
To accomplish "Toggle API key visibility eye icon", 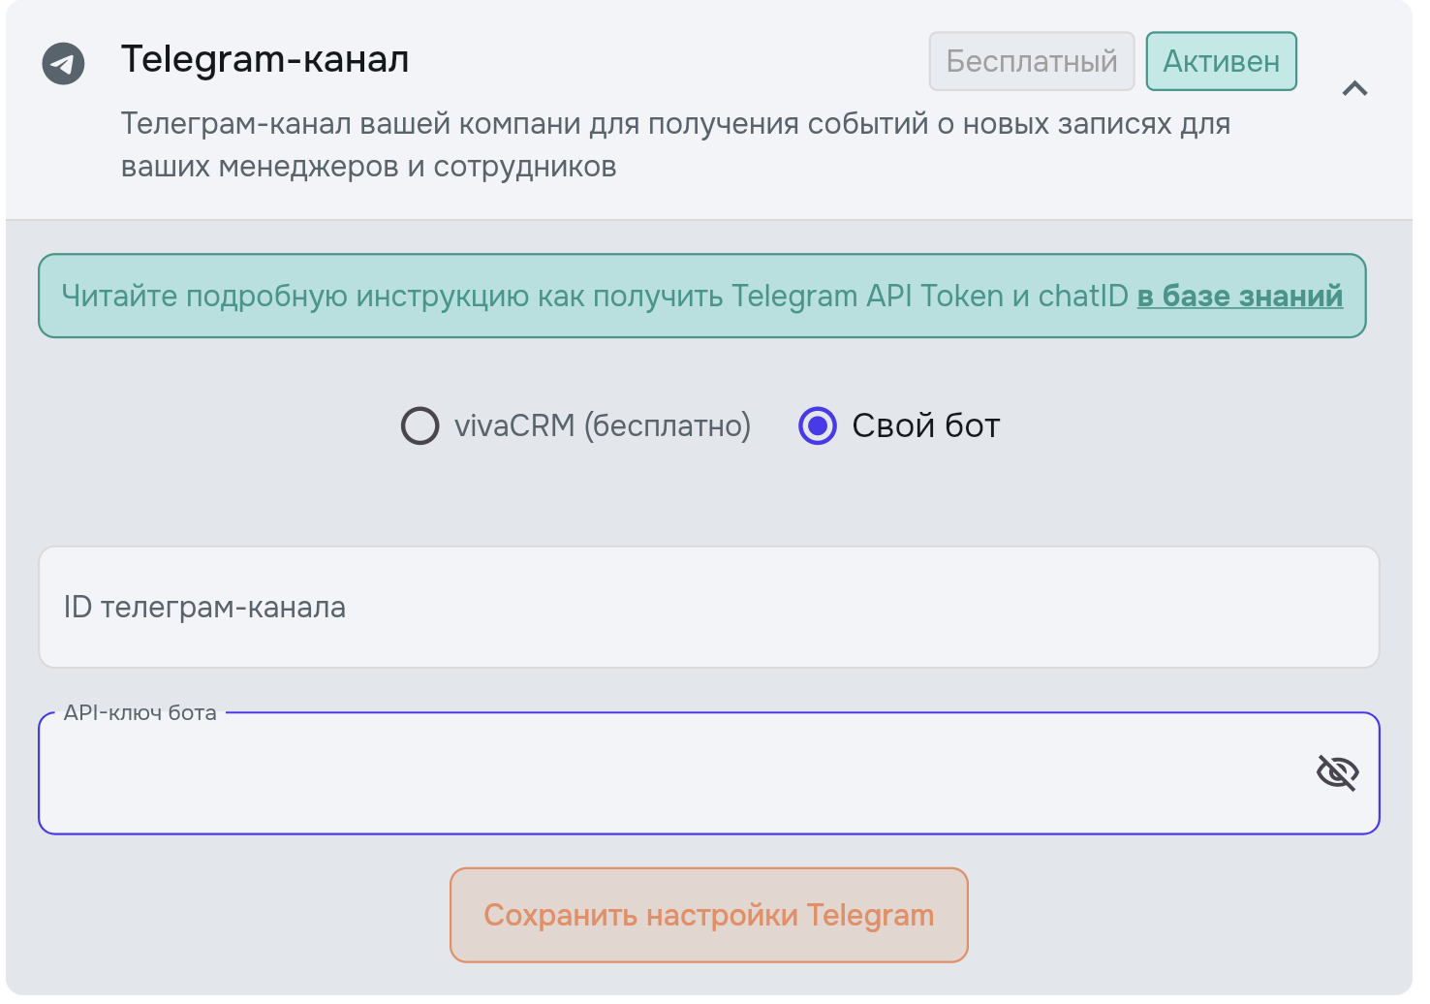I will coord(1337,772).
